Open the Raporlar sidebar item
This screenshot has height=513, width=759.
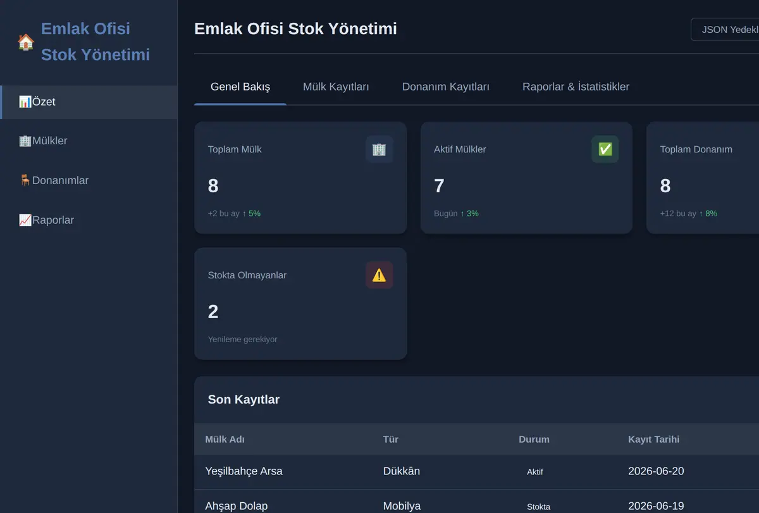89,220
